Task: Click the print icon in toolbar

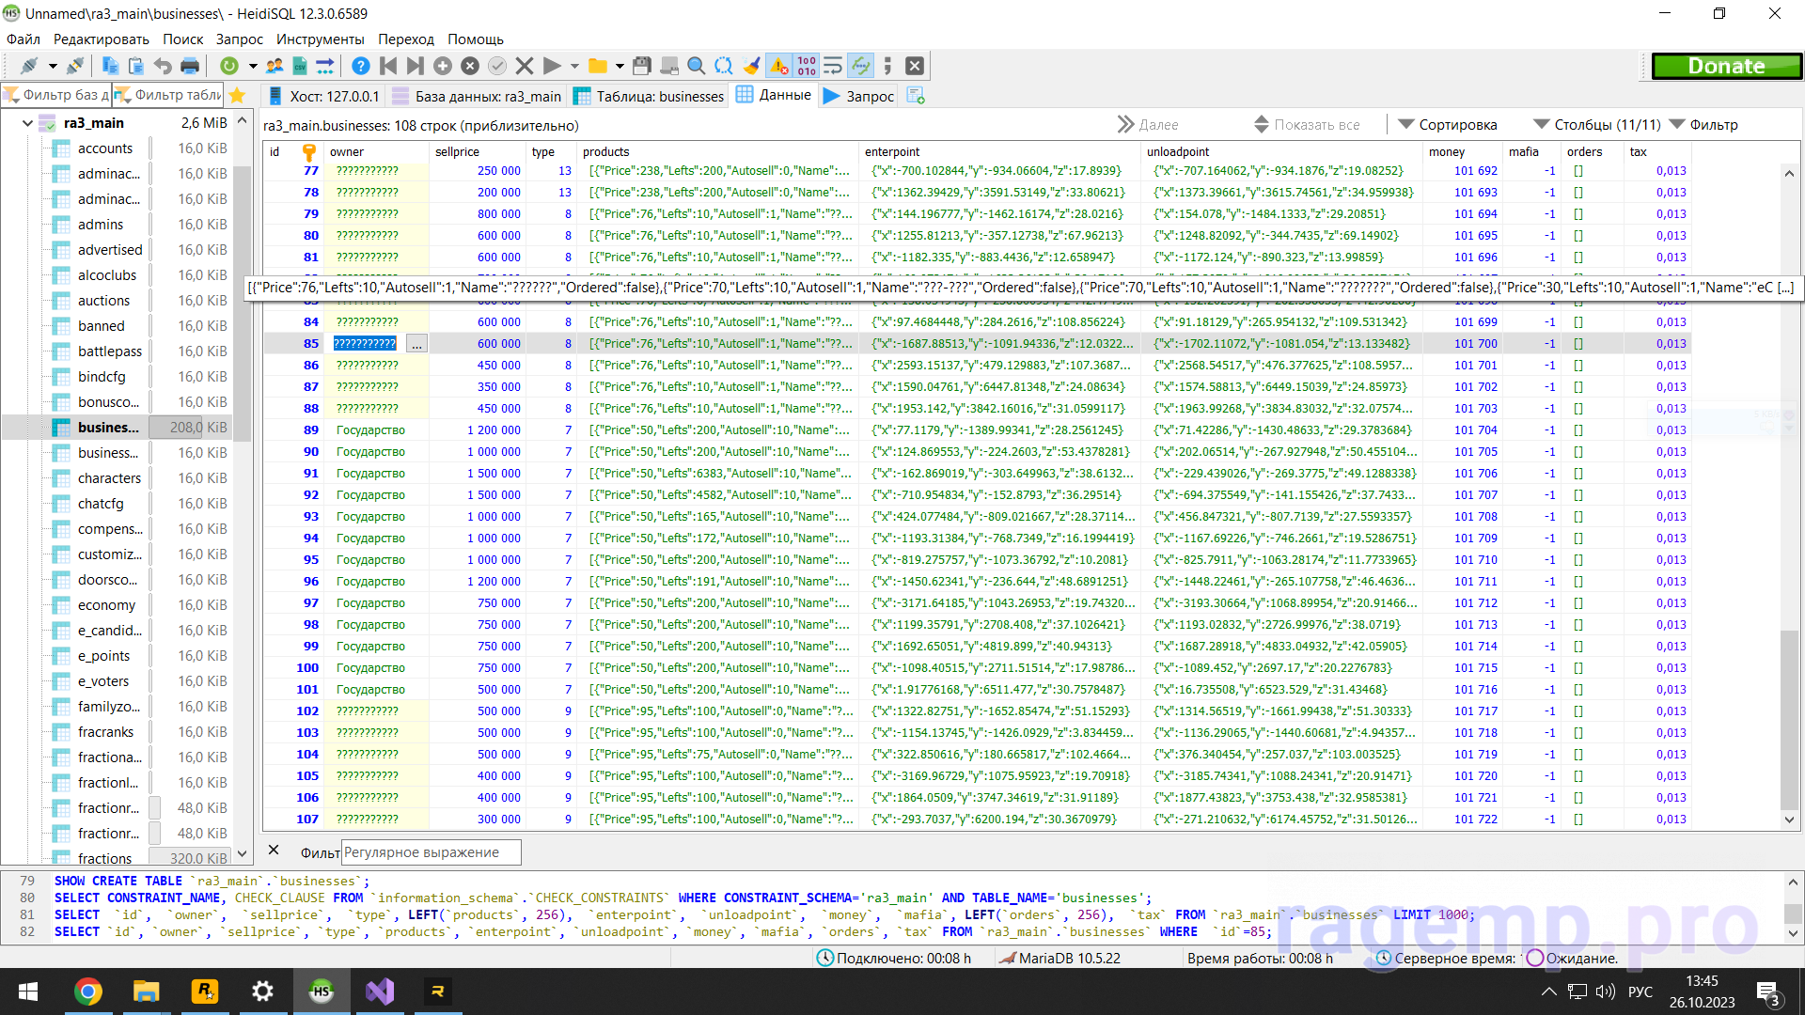Action: tap(190, 66)
